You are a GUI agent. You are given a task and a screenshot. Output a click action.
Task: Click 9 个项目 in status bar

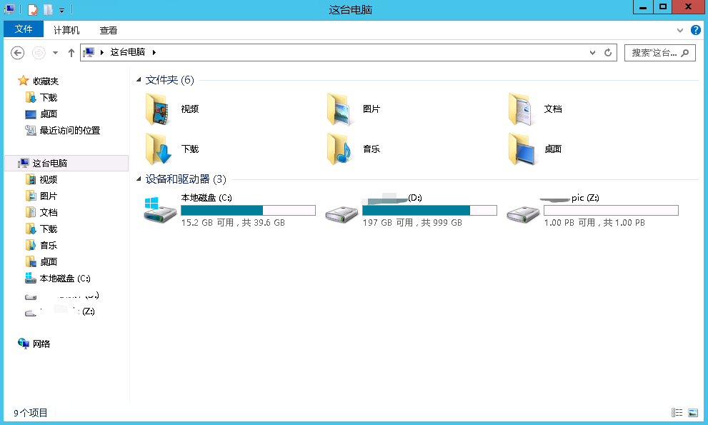(30, 412)
